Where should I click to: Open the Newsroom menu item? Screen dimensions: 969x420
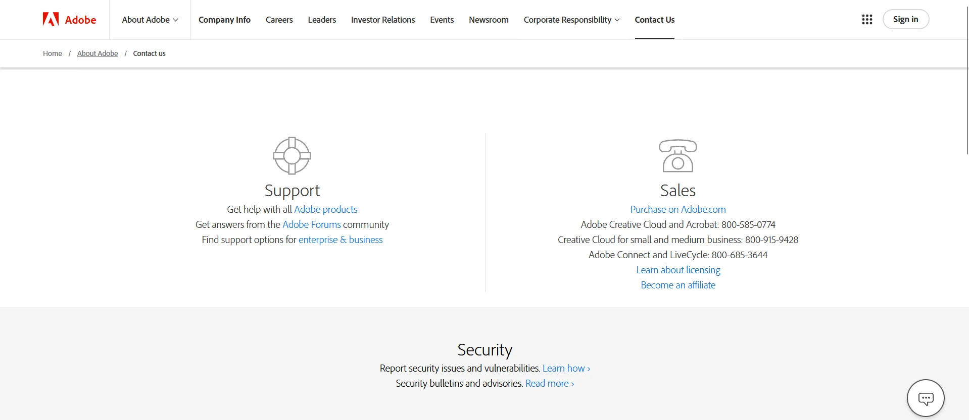(x=489, y=20)
